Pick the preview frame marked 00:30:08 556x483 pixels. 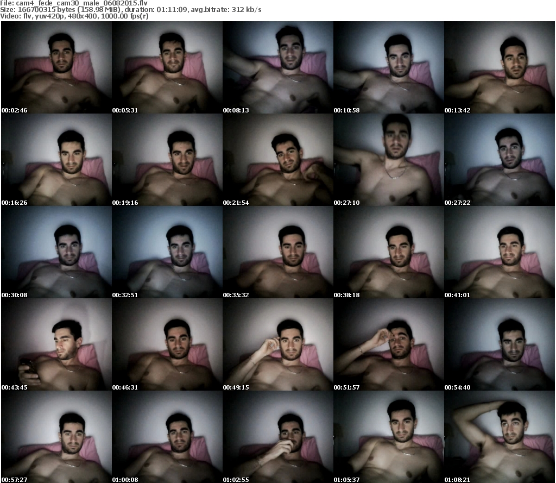[56, 252]
